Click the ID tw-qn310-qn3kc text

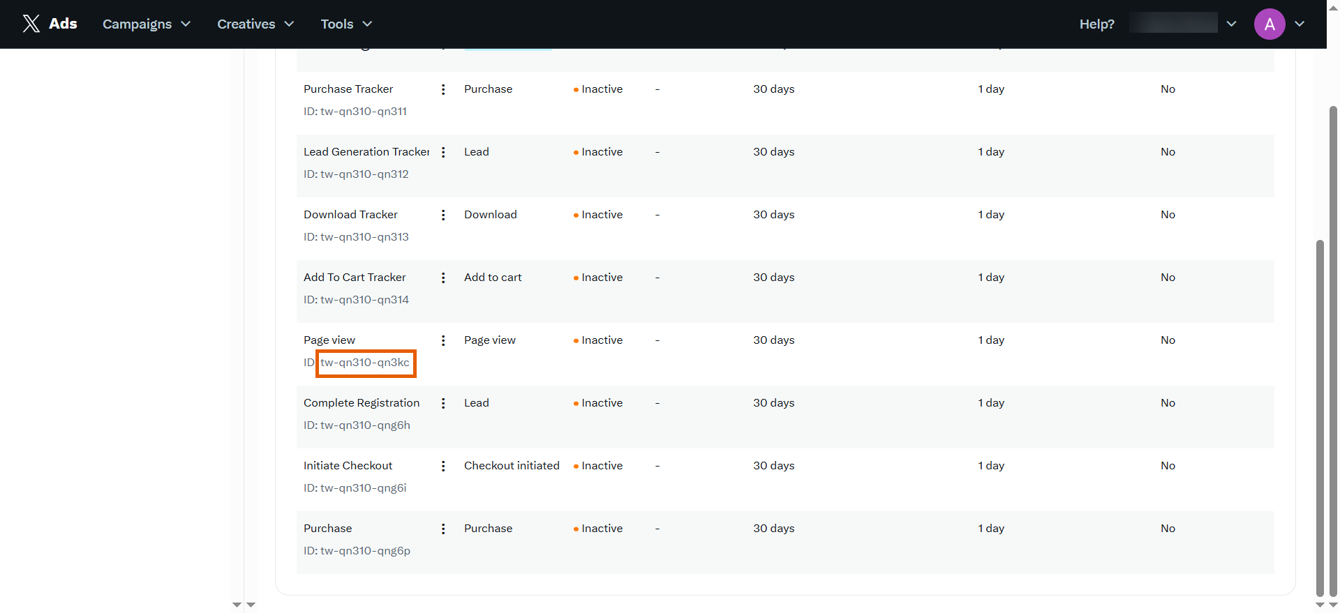365,363
